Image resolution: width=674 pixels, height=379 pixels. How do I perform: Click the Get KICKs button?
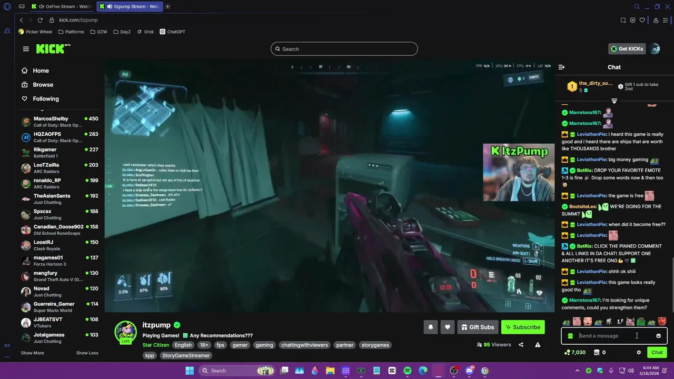[x=627, y=49]
